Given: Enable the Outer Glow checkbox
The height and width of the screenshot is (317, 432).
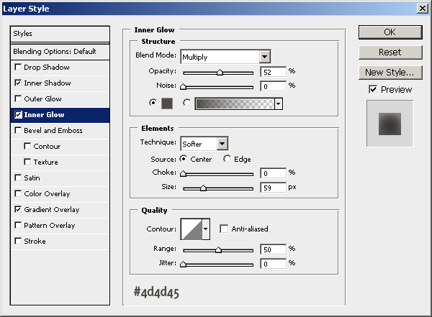Looking at the screenshot, I should pyautogui.click(x=18, y=98).
